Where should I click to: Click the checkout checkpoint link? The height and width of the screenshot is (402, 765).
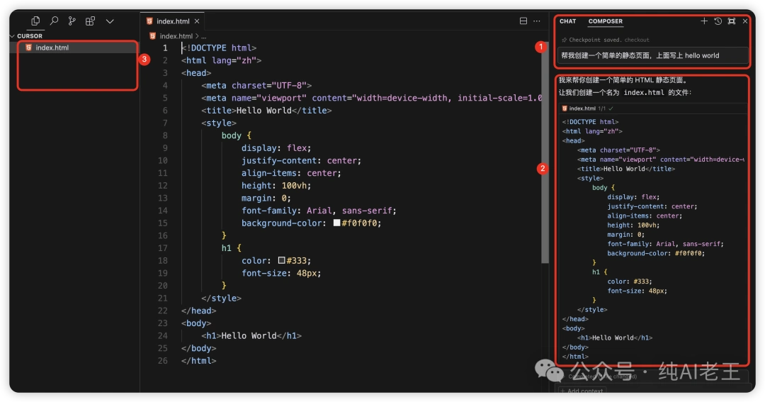coord(637,40)
